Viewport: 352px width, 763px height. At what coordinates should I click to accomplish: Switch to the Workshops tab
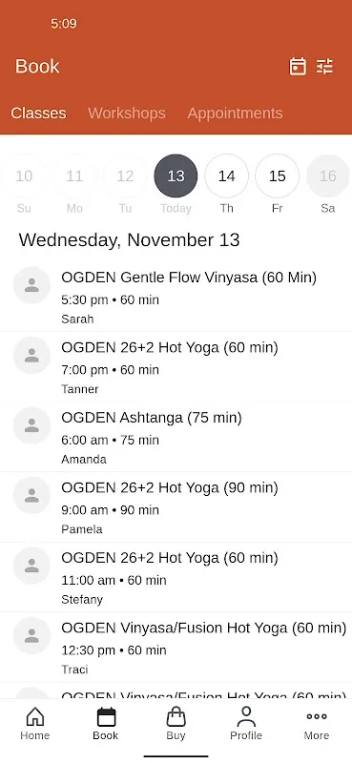(x=127, y=113)
